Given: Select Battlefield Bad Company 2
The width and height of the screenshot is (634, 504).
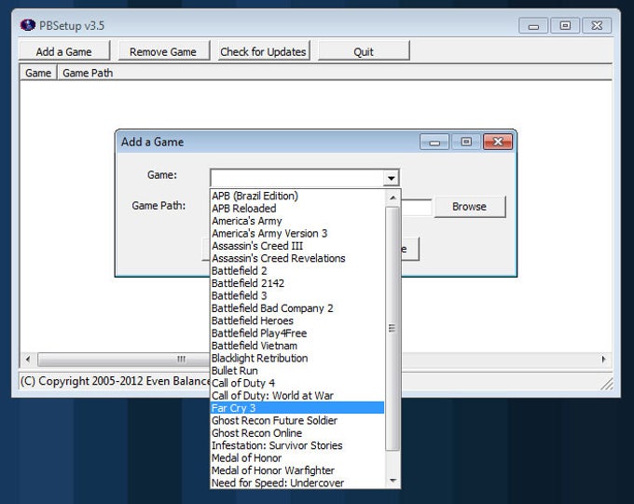Looking at the screenshot, I should (x=297, y=308).
